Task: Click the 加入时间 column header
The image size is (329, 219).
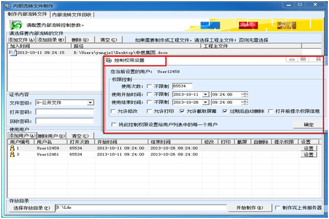Action: point(40,46)
